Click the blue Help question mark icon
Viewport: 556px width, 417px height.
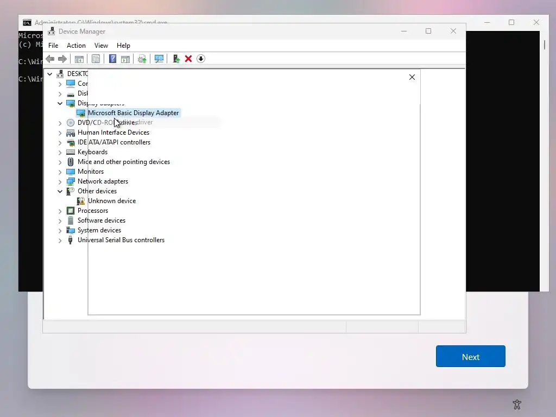[x=112, y=59]
